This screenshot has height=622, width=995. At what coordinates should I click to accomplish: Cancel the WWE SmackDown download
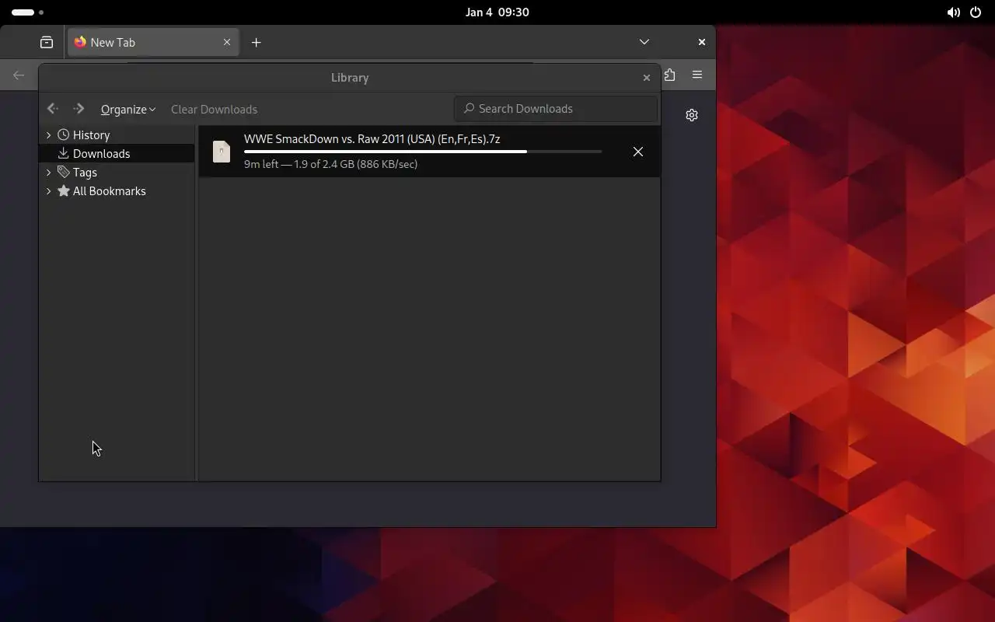tap(638, 152)
